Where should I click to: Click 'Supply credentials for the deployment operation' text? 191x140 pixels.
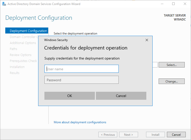(82, 58)
